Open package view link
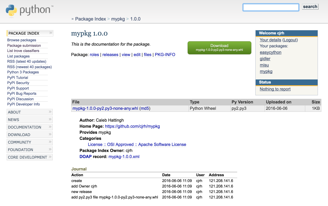The width and height of the screenshot is (328, 206). [x=126, y=55]
